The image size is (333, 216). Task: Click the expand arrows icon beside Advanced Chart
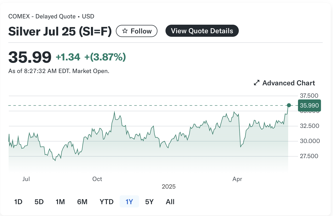click(x=256, y=83)
